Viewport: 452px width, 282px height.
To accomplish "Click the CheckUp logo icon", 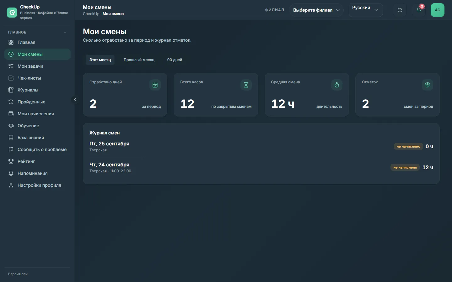I will (x=12, y=13).
